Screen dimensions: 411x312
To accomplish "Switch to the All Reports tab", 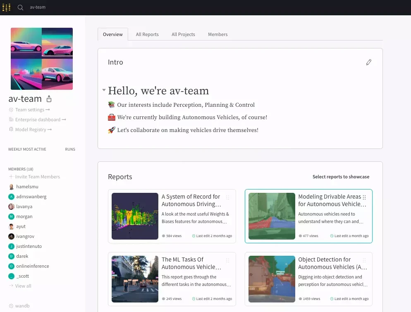I will point(147,34).
